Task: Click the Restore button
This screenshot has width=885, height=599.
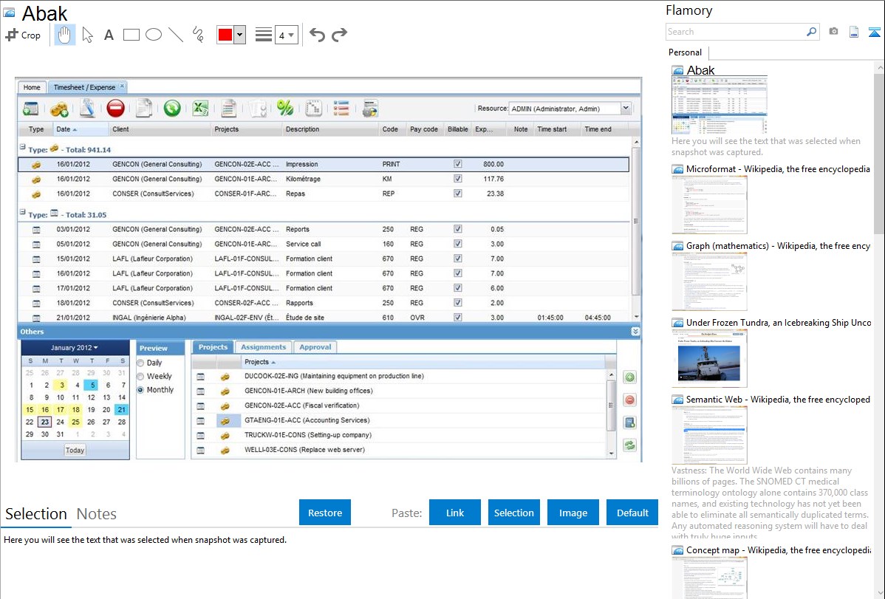Action: click(x=325, y=513)
